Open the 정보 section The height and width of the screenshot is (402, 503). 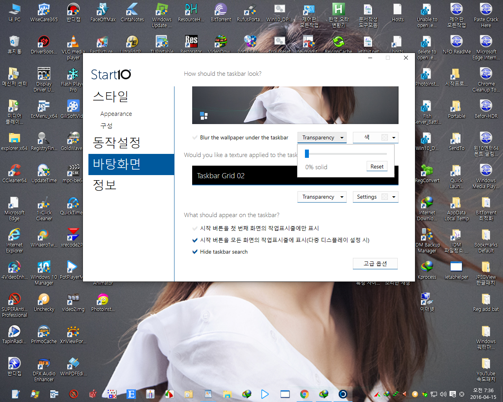tap(105, 185)
